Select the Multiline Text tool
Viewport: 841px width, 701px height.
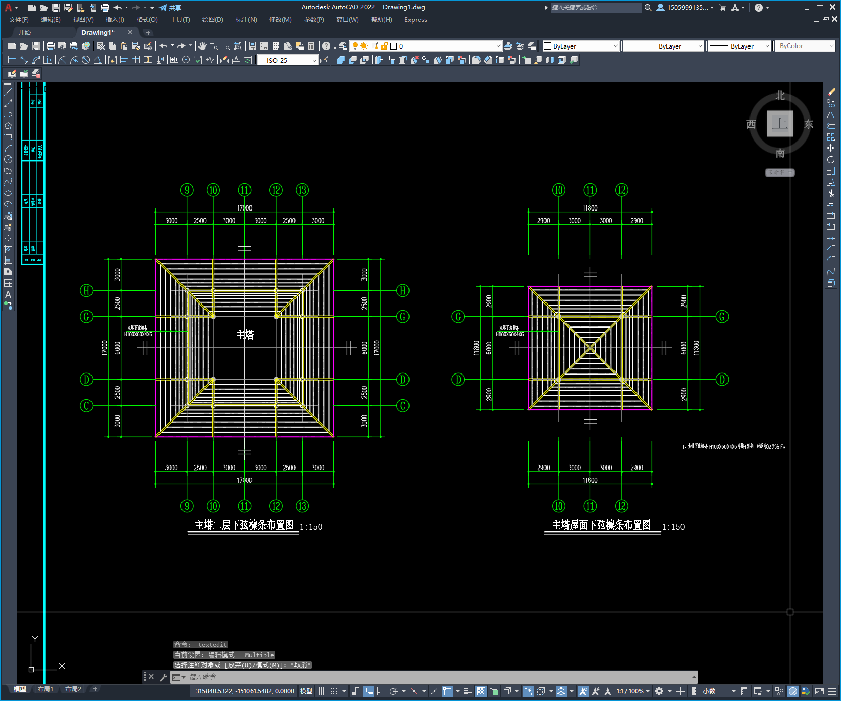click(x=8, y=294)
